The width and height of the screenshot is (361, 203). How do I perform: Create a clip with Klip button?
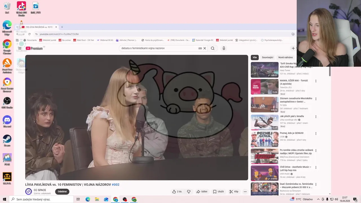tap(234, 191)
